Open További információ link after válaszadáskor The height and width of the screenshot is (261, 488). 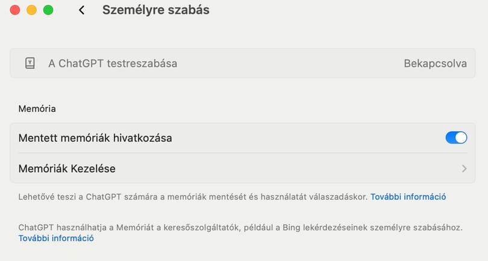point(408,197)
